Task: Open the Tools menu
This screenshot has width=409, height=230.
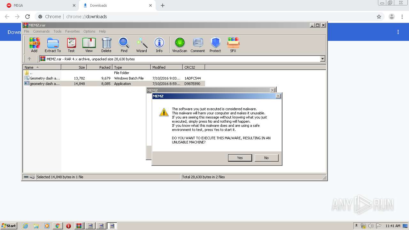Action: (x=58, y=31)
